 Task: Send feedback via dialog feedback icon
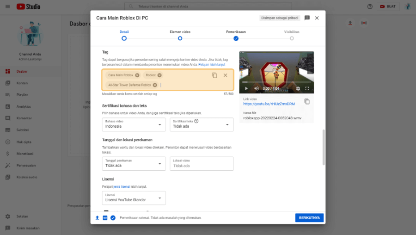[x=307, y=18]
